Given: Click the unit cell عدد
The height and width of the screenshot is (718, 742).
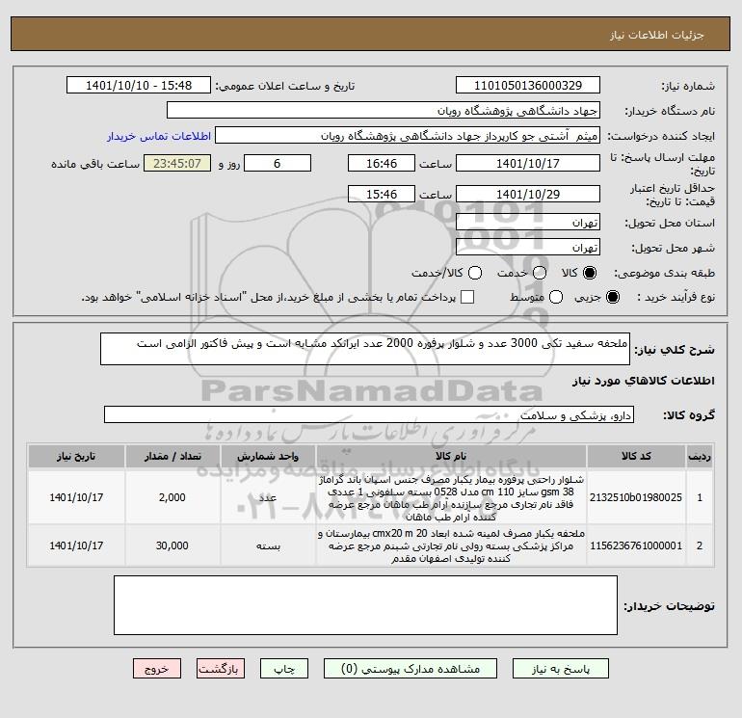Looking at the screenshot, I should point(268,497).
